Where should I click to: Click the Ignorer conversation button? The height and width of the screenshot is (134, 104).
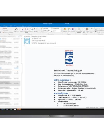pyautogui.click(x=5, y=28)
